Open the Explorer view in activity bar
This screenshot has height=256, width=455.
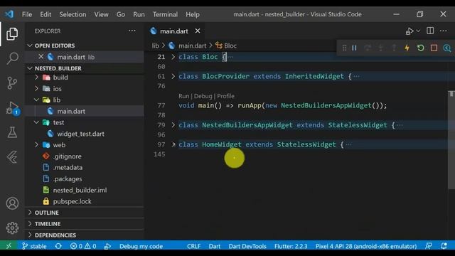click(12, 34)
